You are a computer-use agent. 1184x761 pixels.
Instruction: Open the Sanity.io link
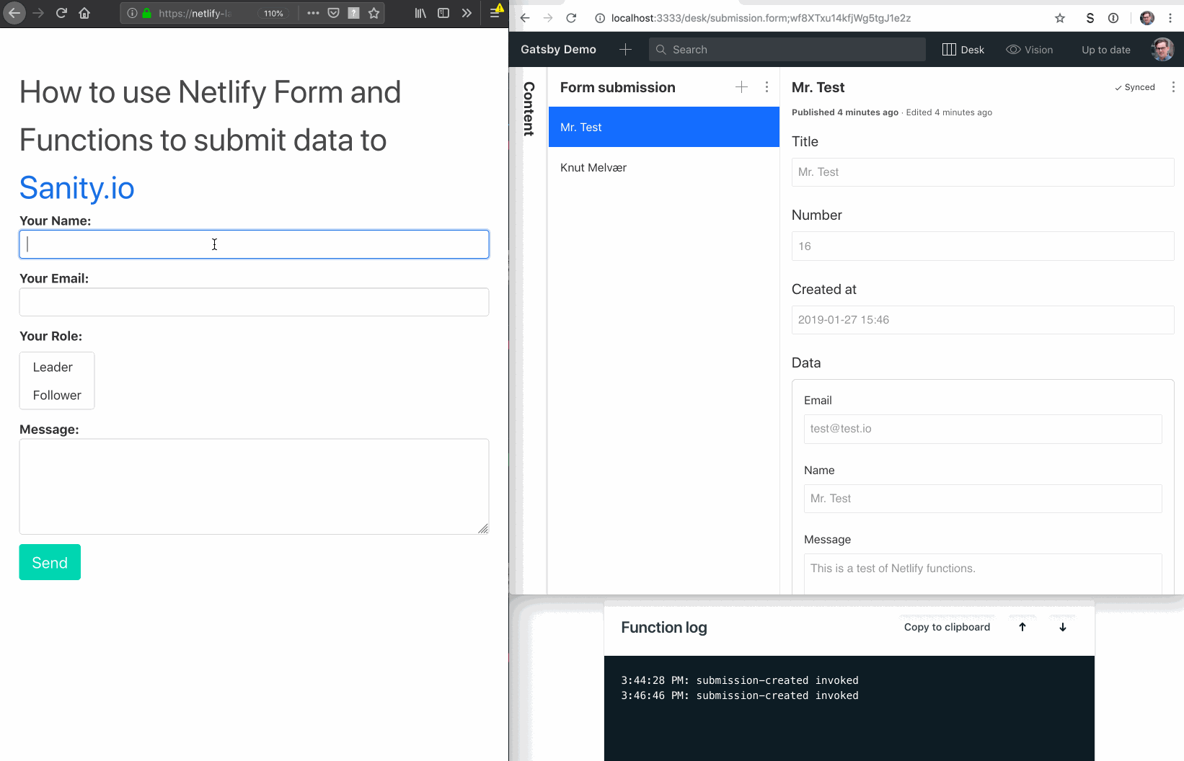76,188
